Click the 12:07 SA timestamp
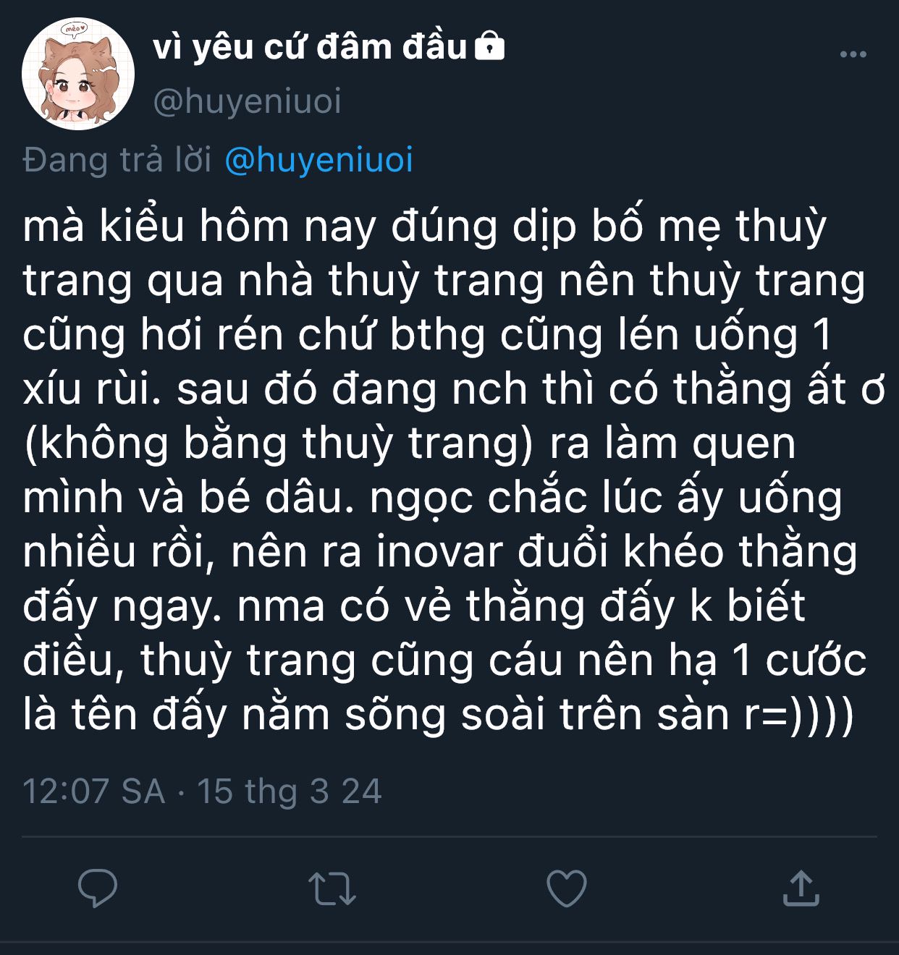The image size is (899, 955). click(94, 791)
